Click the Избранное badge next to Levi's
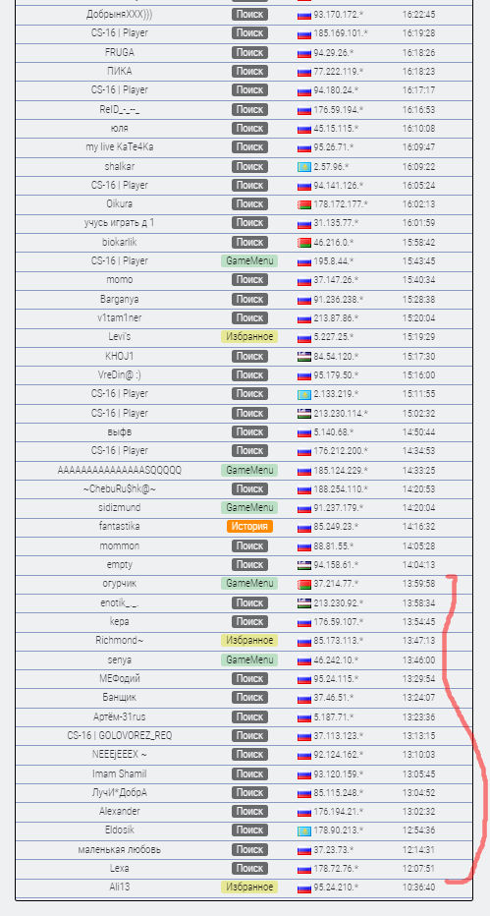The height and width of the screenshot is (916, 490). pos(249,337)
